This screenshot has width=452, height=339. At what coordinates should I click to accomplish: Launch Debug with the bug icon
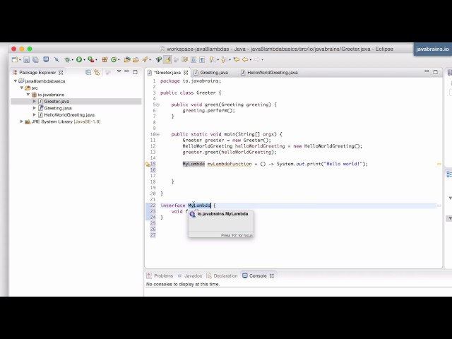(x=67, y=59)
